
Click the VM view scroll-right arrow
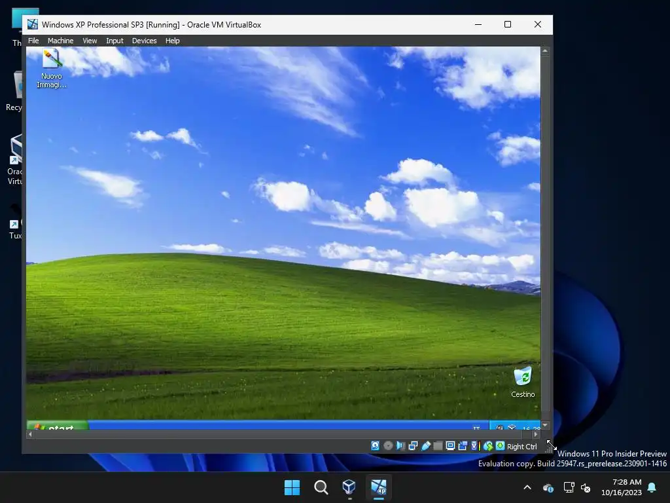click(536, 434)
